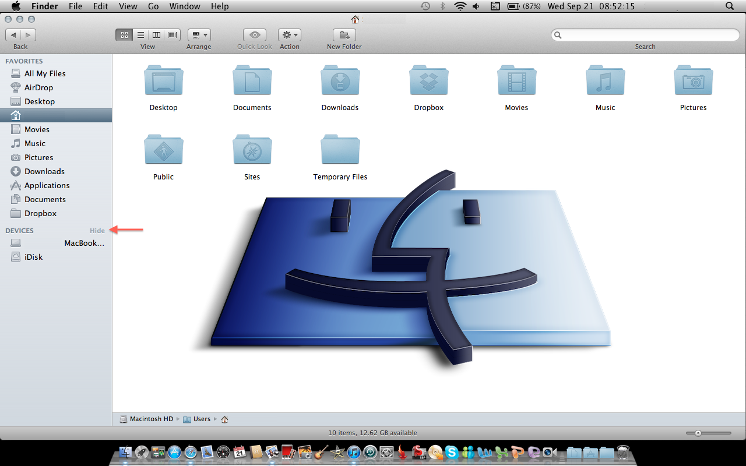Open Launchpad from the Dock
Image resolution: width=746 pixels, height=466 pixels.
(142, 452)
